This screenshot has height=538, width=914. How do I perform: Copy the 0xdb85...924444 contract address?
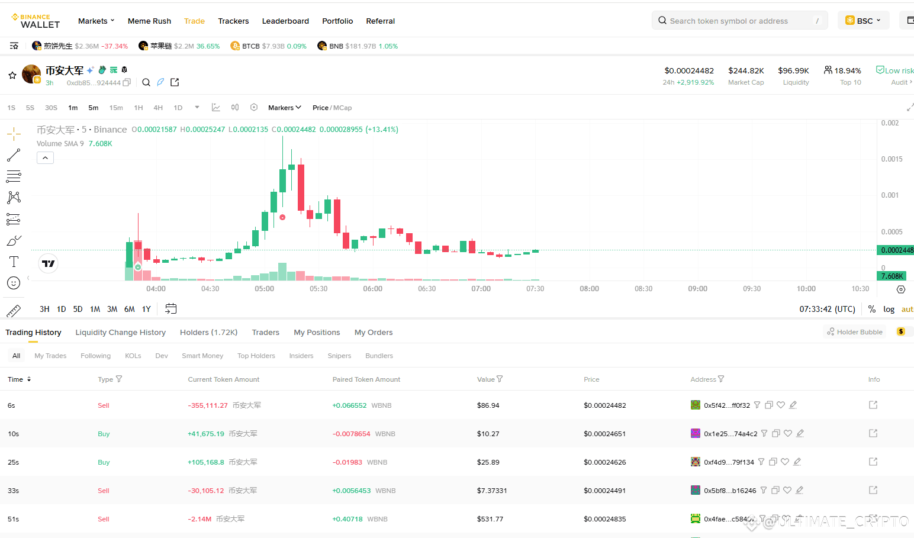coord(127,83)
